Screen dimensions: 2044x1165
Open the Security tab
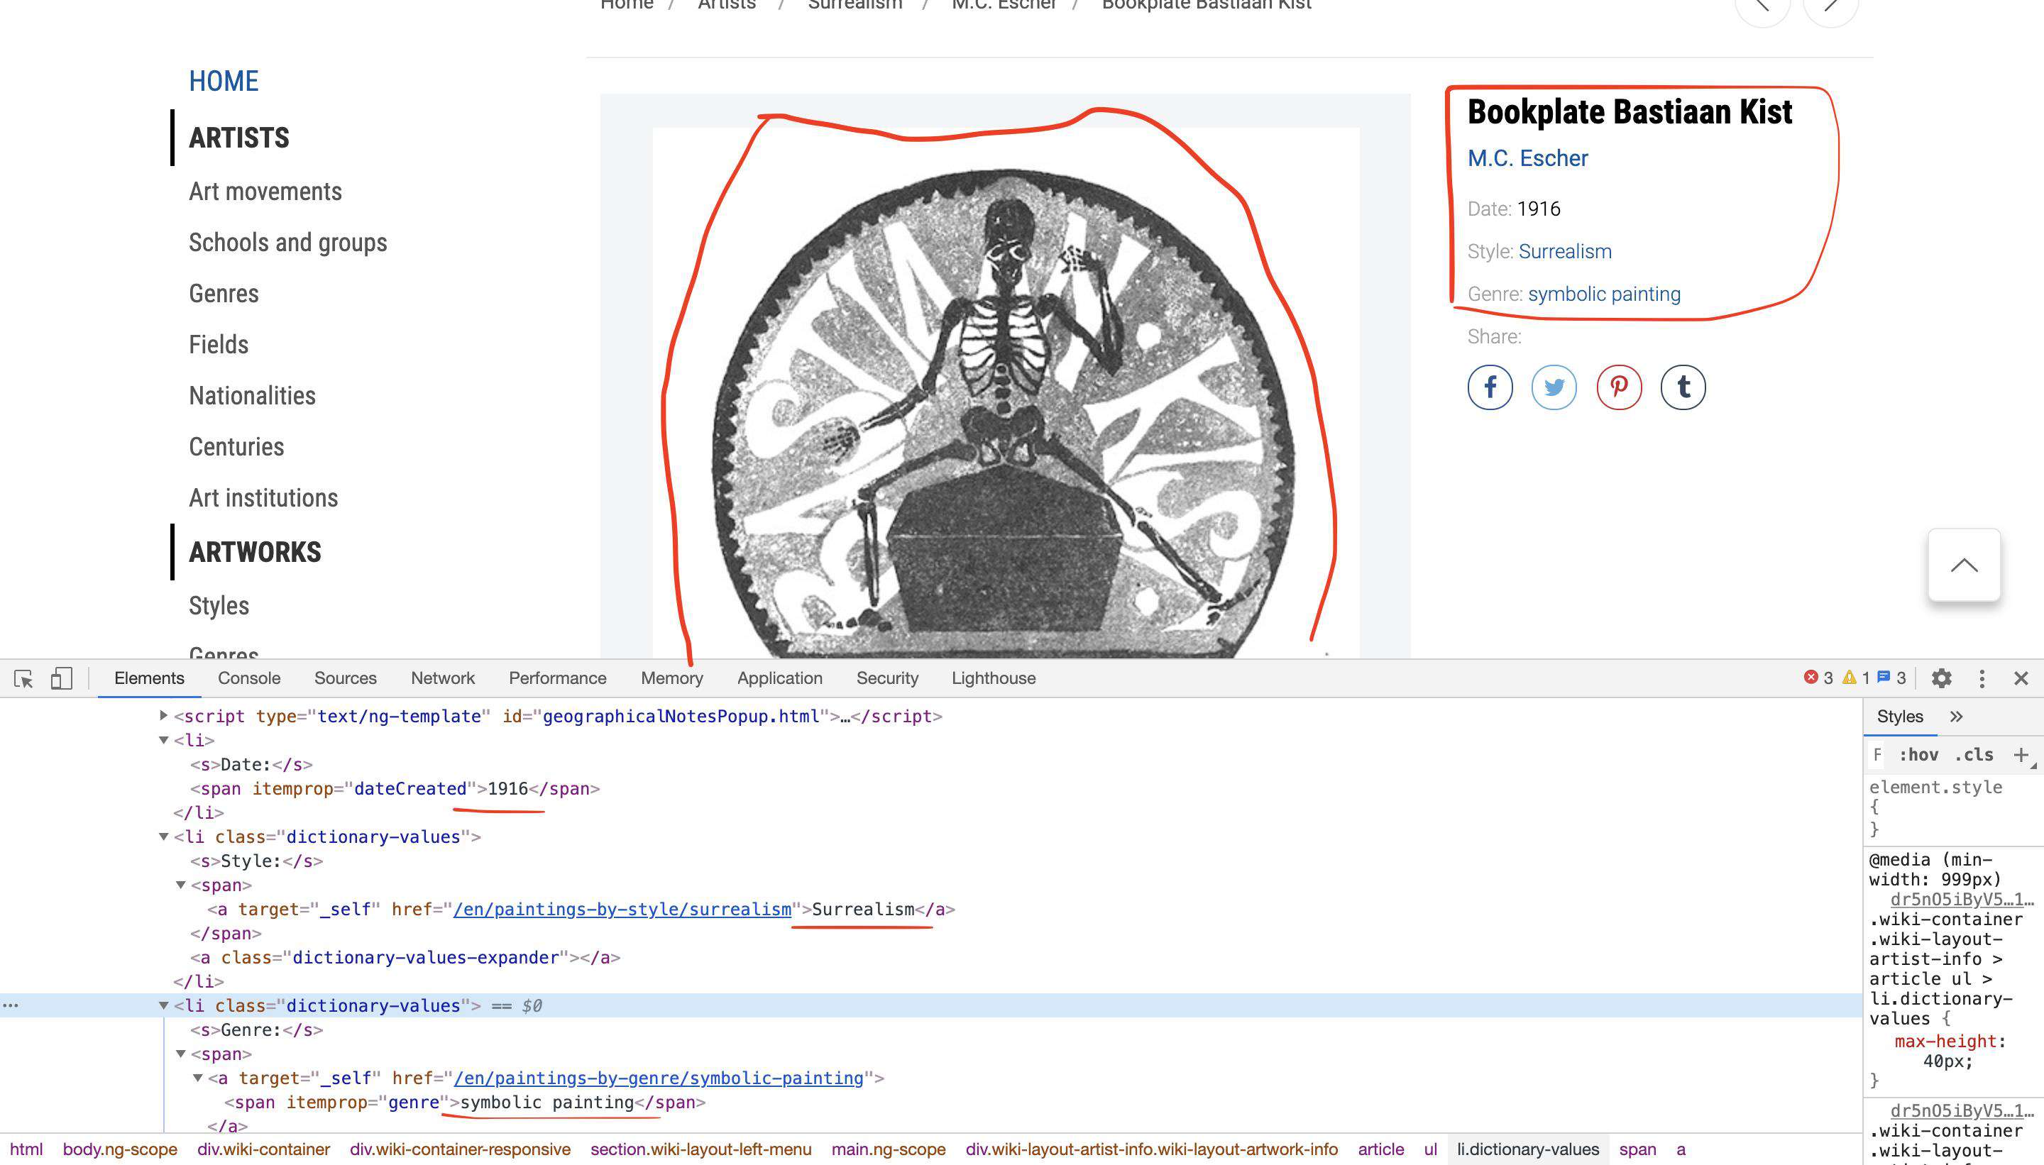886,678
